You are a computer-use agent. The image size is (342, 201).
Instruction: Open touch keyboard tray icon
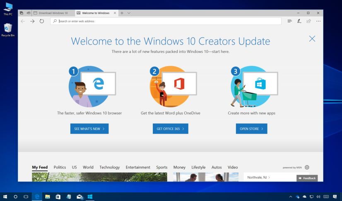tap(326, 196)
